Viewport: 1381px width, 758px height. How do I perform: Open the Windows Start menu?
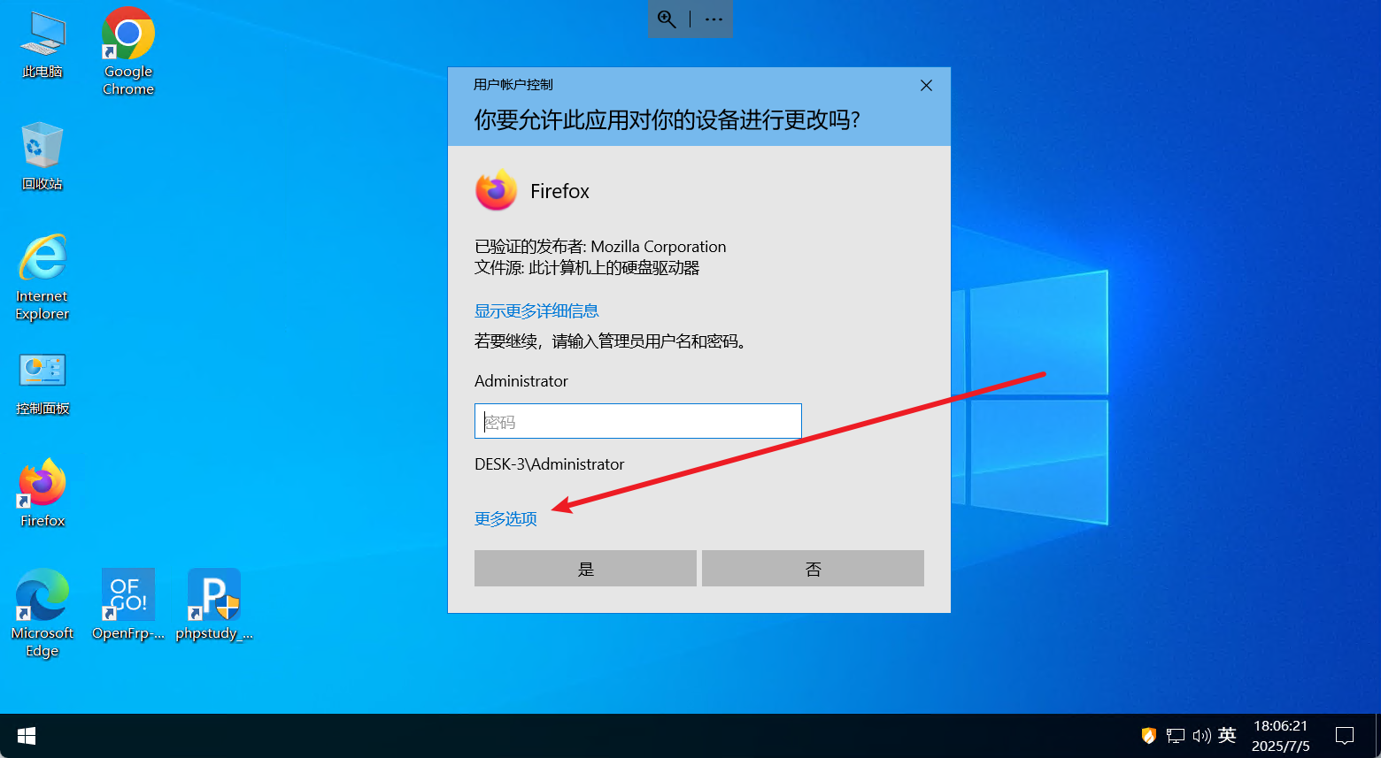point(27,736)
